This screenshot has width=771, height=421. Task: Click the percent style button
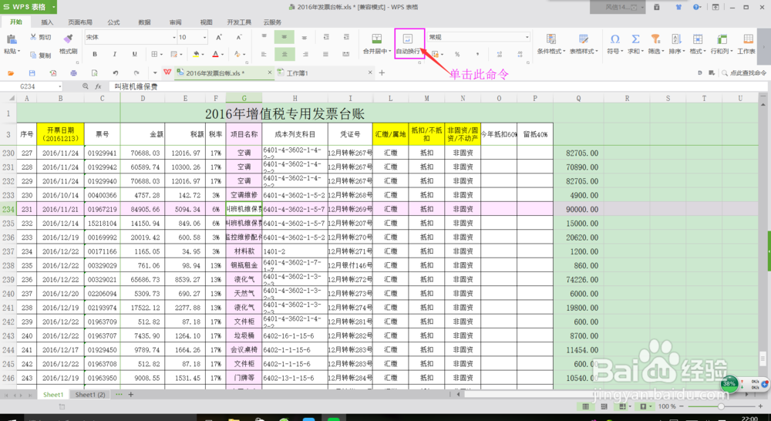[457, 54]
